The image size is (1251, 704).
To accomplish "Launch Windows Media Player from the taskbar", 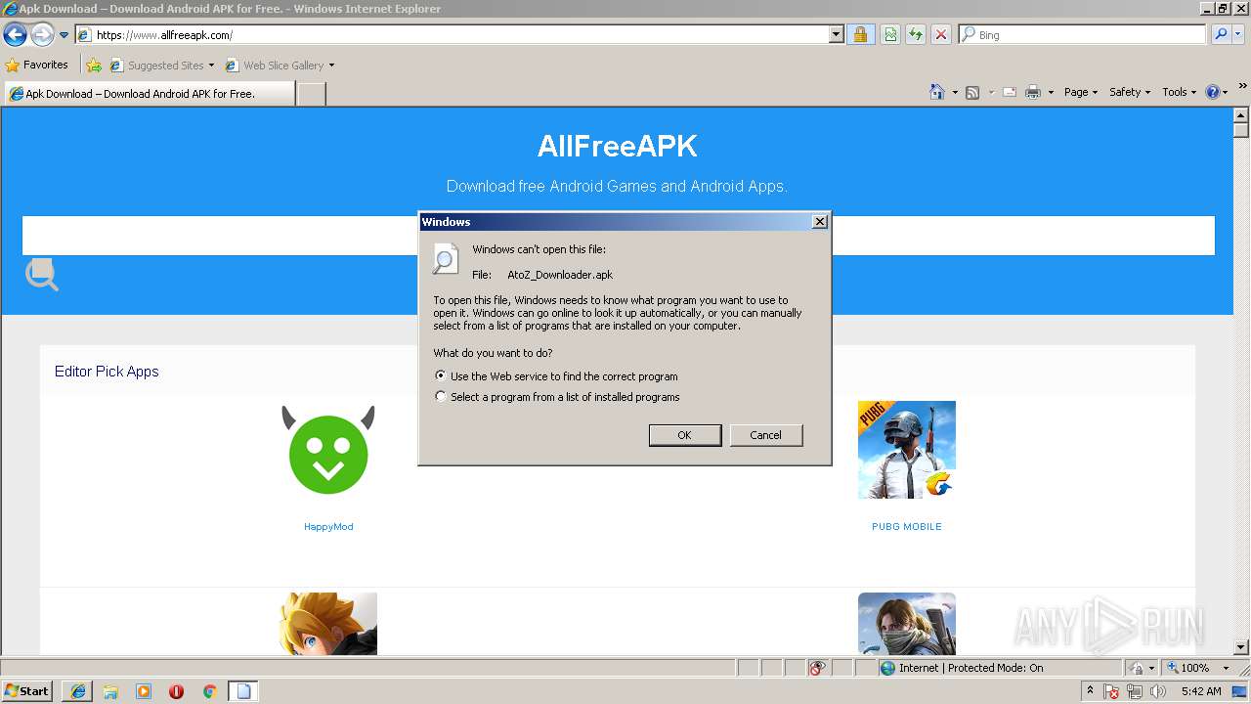I will pos(144,691).
